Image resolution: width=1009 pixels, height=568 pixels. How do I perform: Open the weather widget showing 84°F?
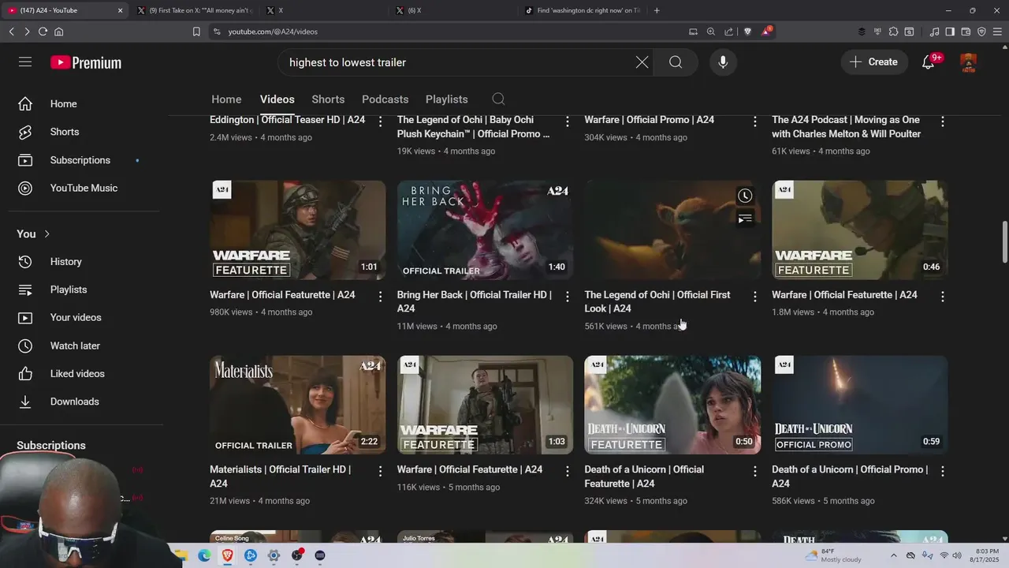832,555
